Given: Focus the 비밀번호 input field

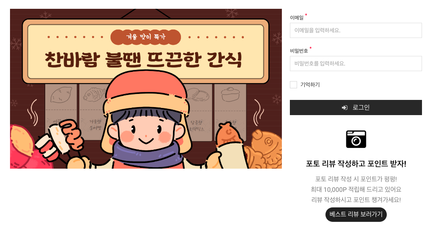Looking at the screenshot, I should [356, 64].
